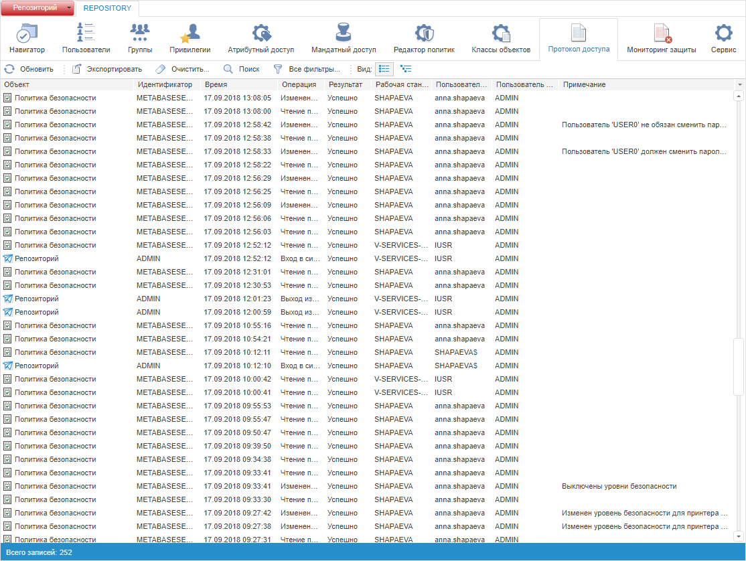
Task: Open Привилегии settings
Action: [190, 38]
